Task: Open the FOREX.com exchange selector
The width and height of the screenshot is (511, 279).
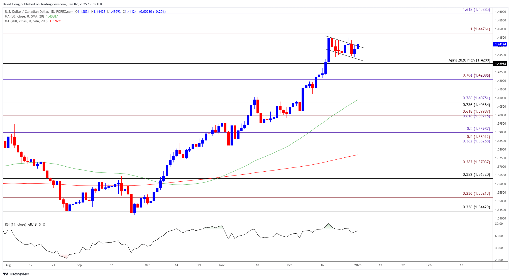Action: point(64,12)
